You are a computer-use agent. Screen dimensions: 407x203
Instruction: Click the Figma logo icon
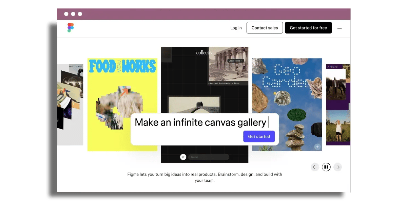[71, 27]
